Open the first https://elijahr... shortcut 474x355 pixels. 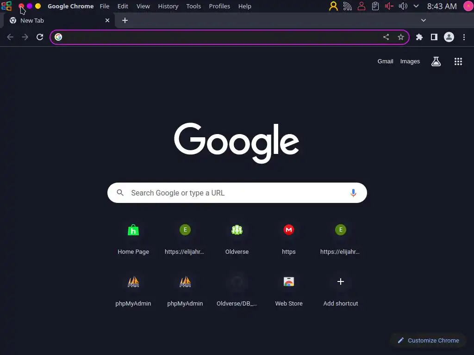pyautogui.click(x=185, y=239)
